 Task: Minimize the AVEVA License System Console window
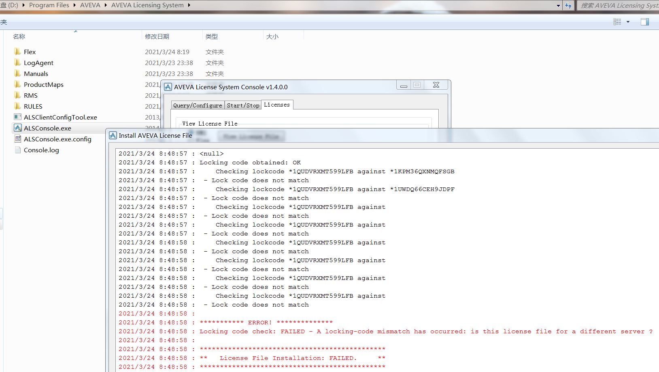pyautogui.click(x=404, y=85)
